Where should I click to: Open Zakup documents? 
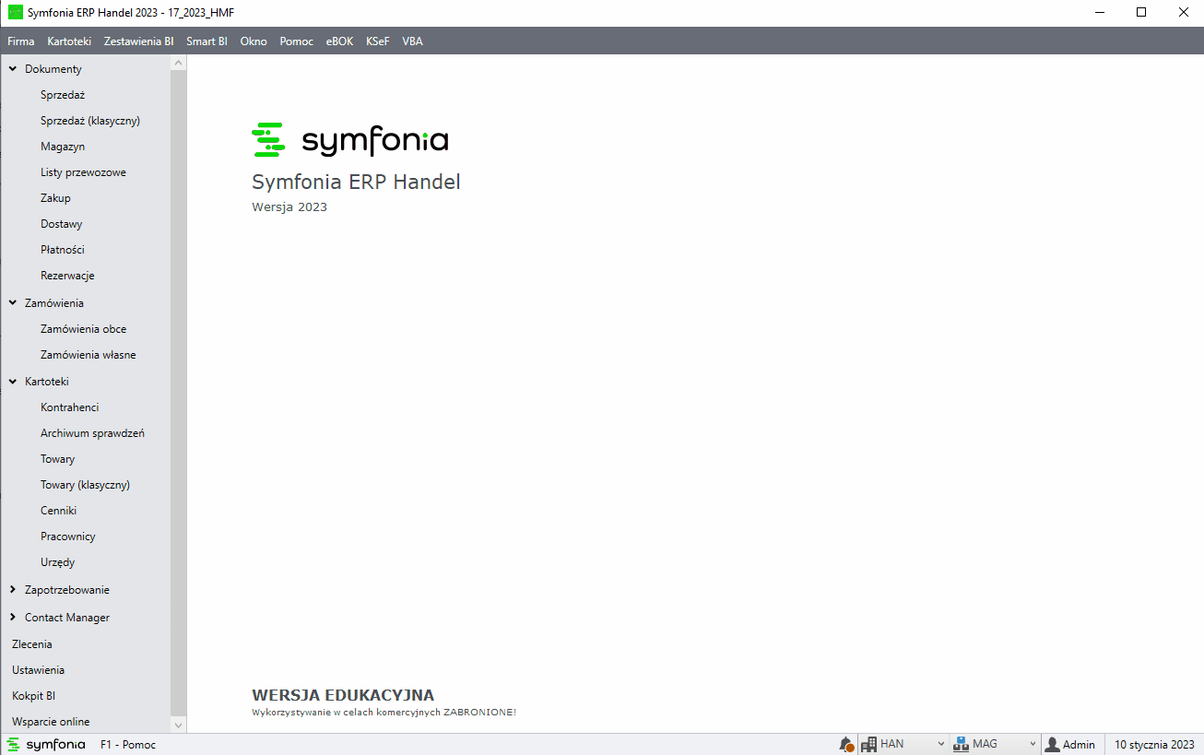[x=55, y=198]
